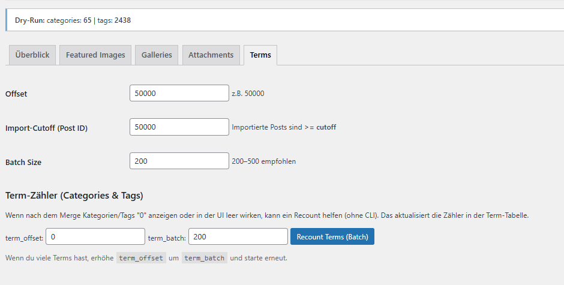This screenshot has width=564, height=285.
Task: Click the "200–500 empfohlen" hint text
Action: (263, 161)
